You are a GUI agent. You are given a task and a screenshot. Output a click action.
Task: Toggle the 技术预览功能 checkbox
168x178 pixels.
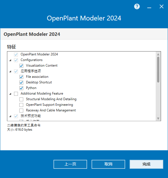click(x=16, y=116)
